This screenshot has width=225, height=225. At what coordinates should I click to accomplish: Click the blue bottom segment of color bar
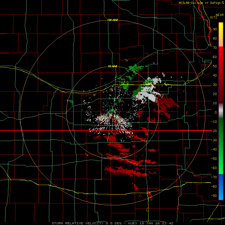tap(221, 187)
